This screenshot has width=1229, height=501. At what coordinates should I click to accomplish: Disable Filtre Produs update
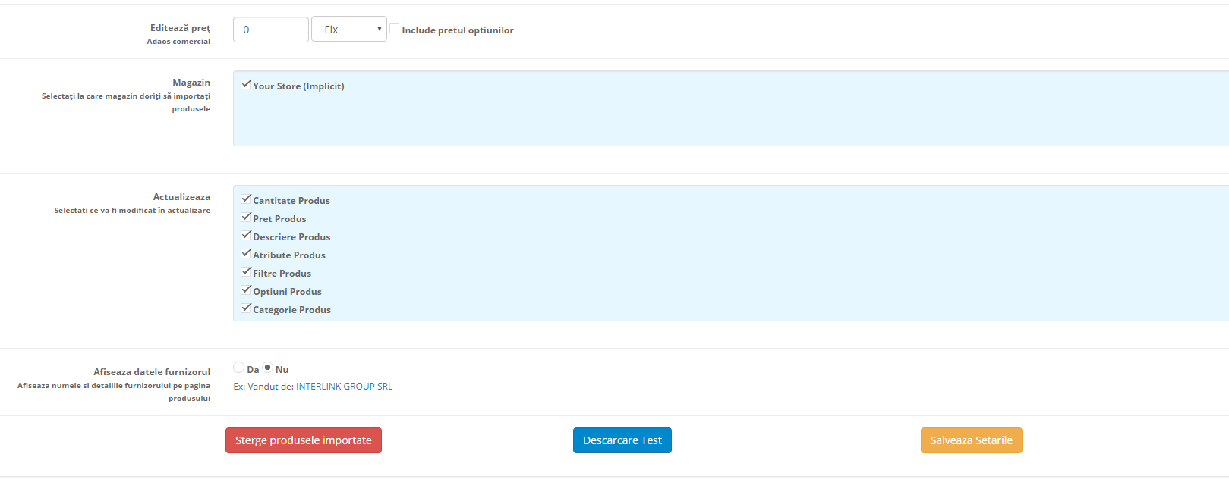246,272
